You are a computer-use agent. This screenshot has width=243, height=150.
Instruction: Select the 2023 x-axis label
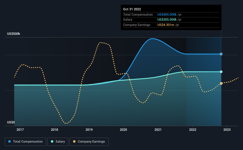click(227, 130)
